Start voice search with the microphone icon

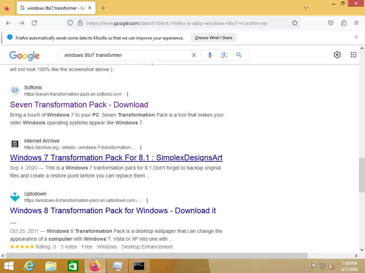coord(210,55)
